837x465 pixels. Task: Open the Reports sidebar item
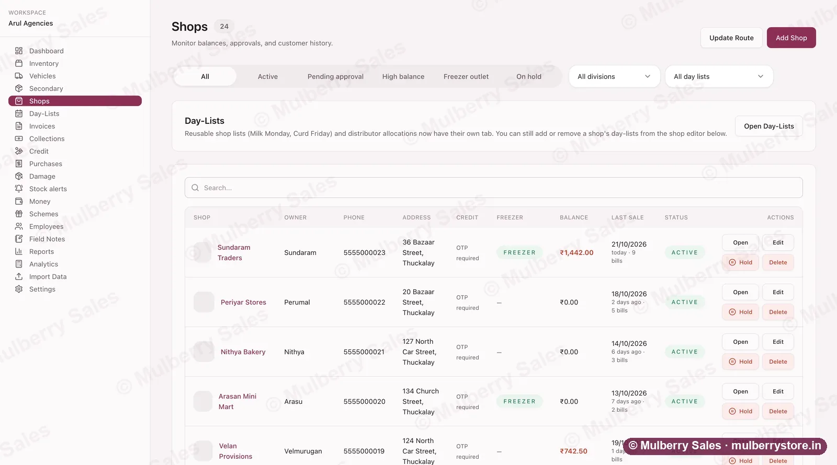point(75,251)
